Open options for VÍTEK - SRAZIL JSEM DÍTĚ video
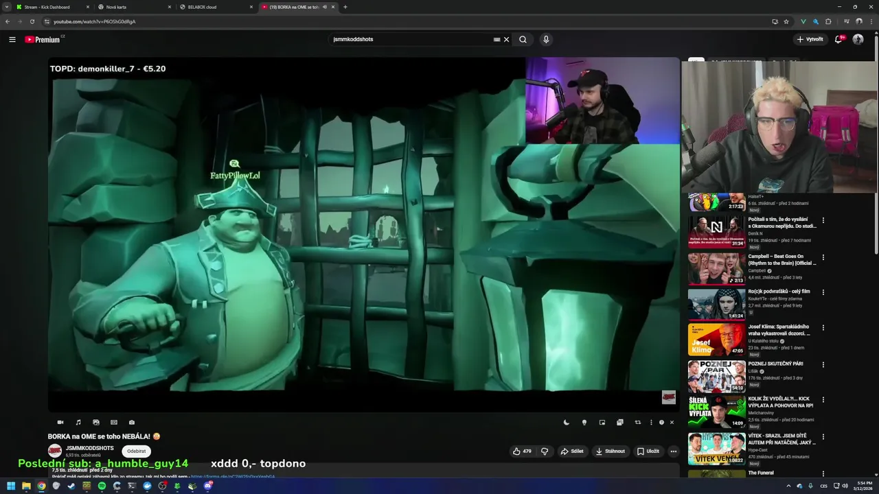879x494 pixels. coord(823,436)
